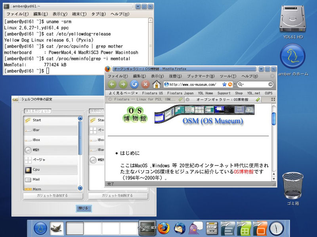Click the ガジェットを削除する button
Screen dimensions: 317x237
(118, 196)
